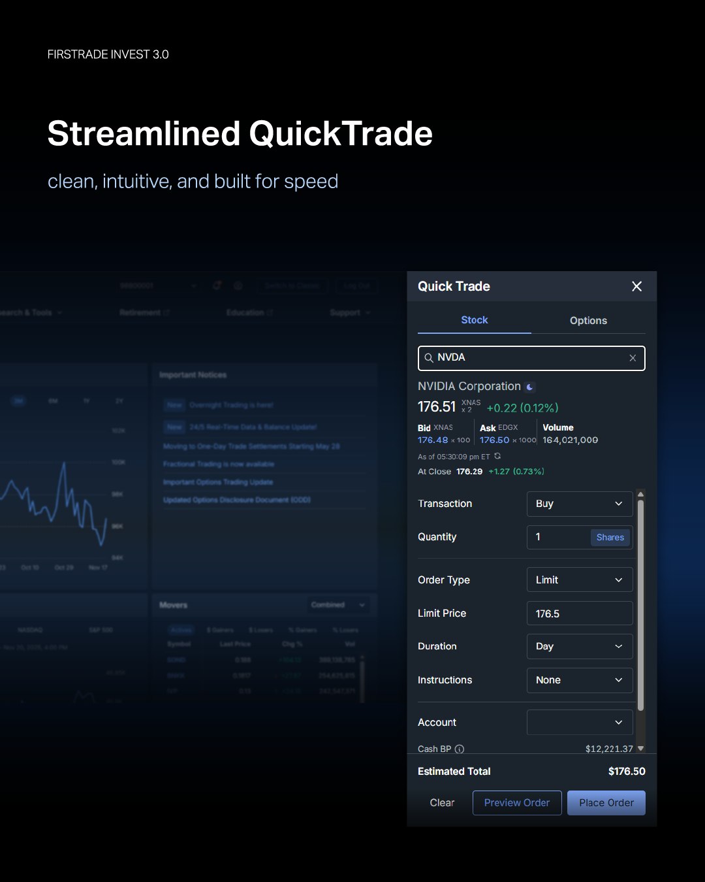
Task: Open the Account dropdown
Action: [580, 722]
